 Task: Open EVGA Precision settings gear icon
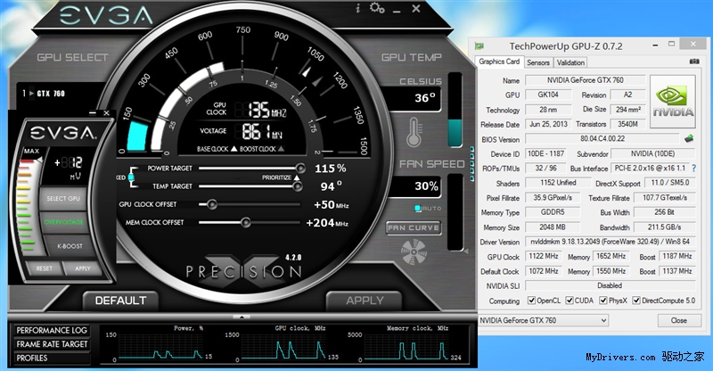pos(377,8)
